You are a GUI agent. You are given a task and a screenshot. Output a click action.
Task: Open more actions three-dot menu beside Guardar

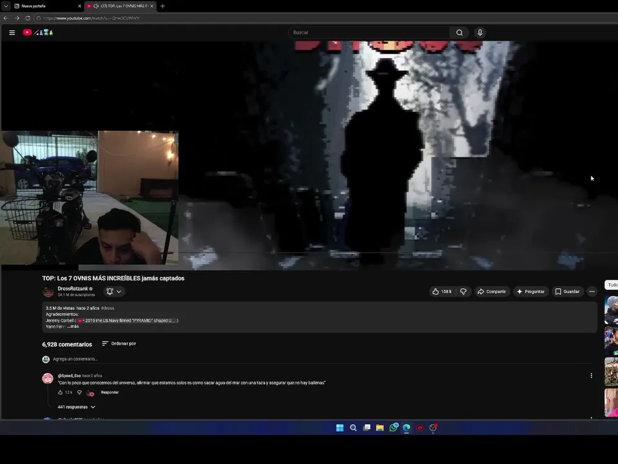pos(592,292)
